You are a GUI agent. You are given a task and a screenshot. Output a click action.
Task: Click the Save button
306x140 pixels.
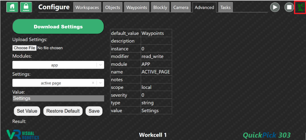94,111
